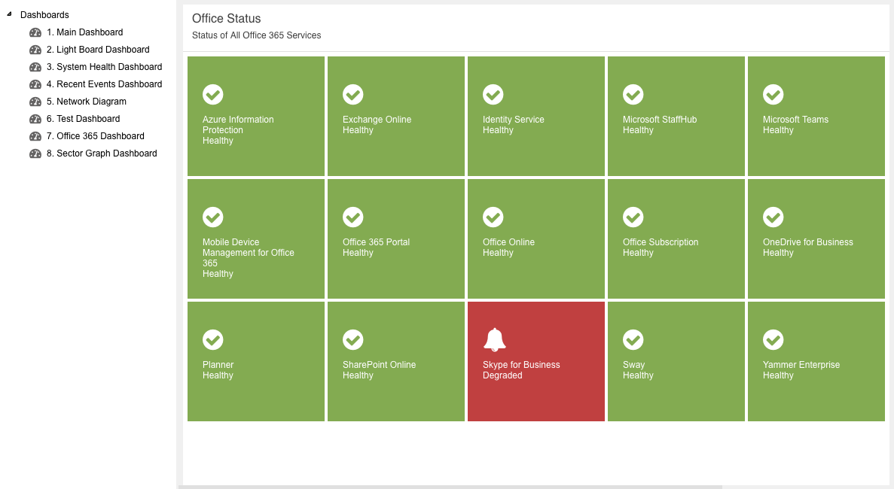Click the horizontal scrollbar at bottom
The width and height of the screenshot is (894, 489).
pyautogui.click(x=450, y=487)
